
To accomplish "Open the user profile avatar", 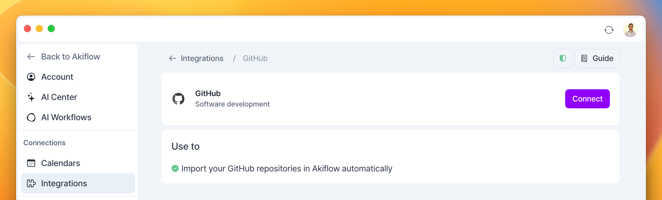I will [x=630, y=30].
